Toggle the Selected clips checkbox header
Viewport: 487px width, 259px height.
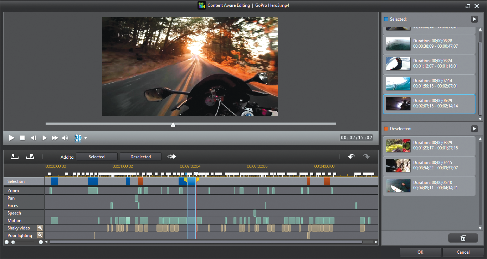386,19
